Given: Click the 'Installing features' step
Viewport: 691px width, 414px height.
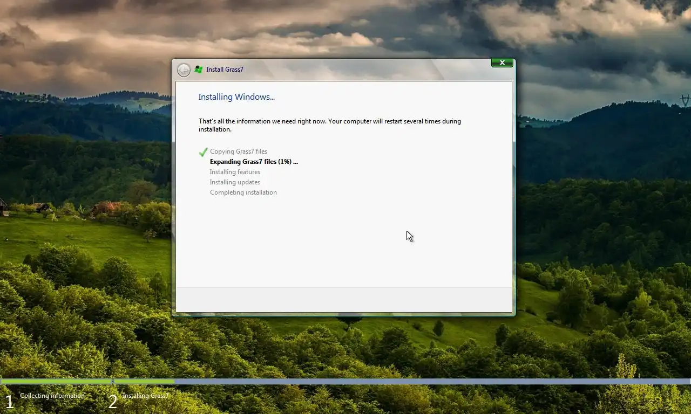Looking at the screenshot, I should pos(235,172).
